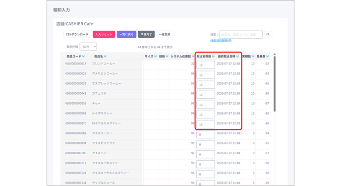Sort by 最終取込日時 column arrow
The image size is (341, 186).
tap(237, 57)
